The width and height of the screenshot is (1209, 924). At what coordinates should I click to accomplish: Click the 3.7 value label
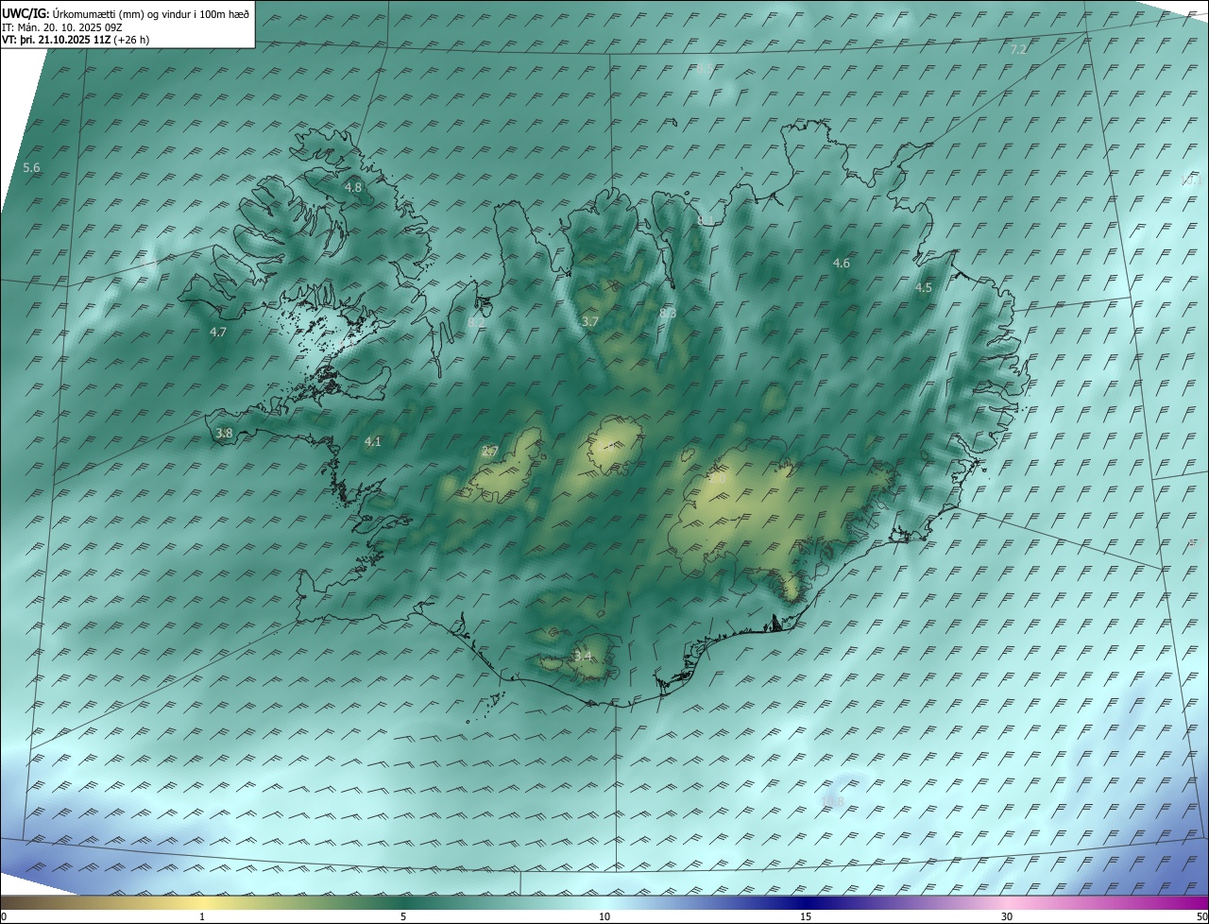(590, 322)
